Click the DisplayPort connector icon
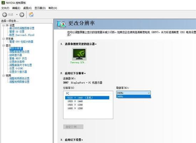196x143 pixels. pyautogui.click(x=66, y=83)
